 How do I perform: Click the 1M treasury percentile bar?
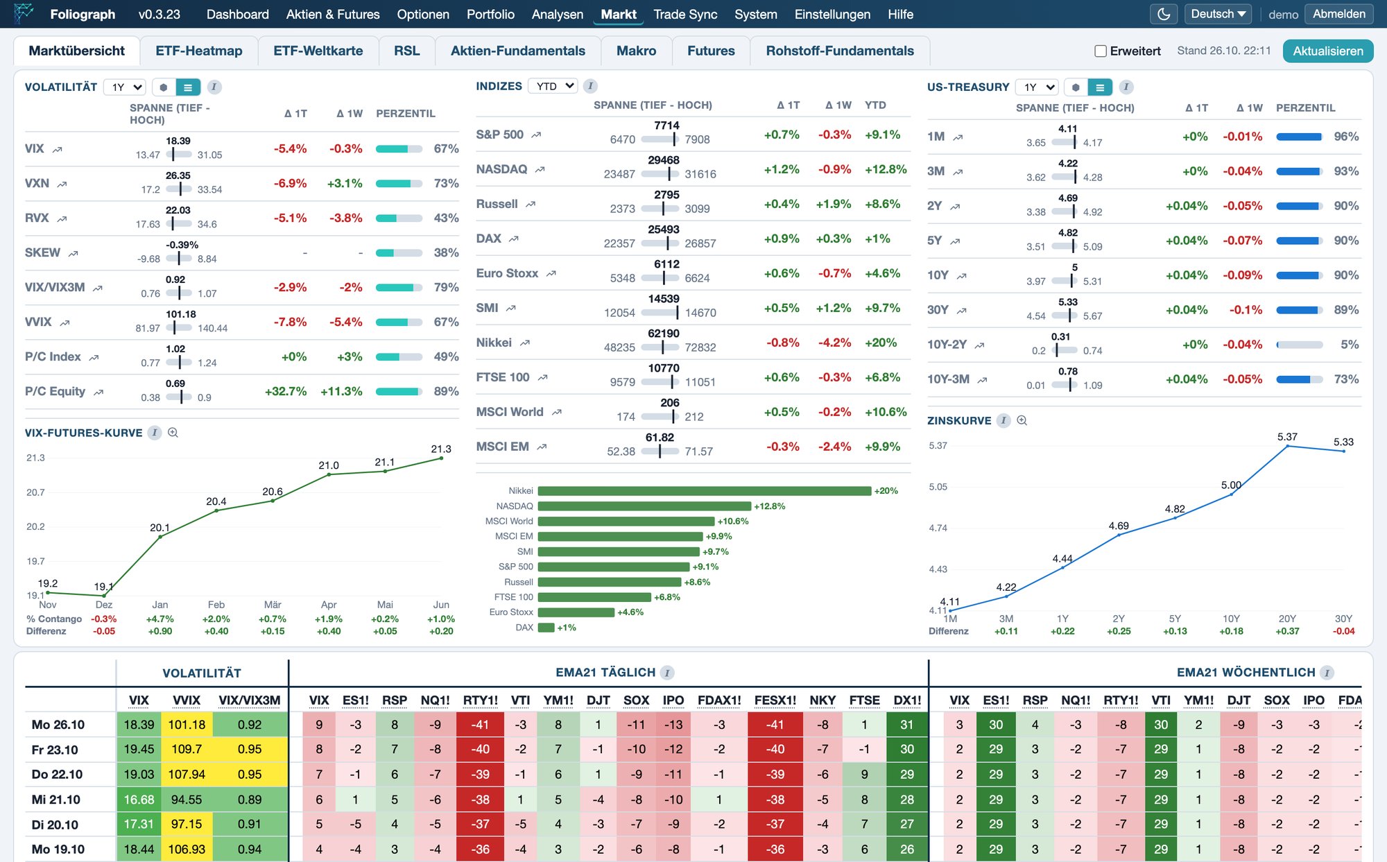pos(1300,137)
